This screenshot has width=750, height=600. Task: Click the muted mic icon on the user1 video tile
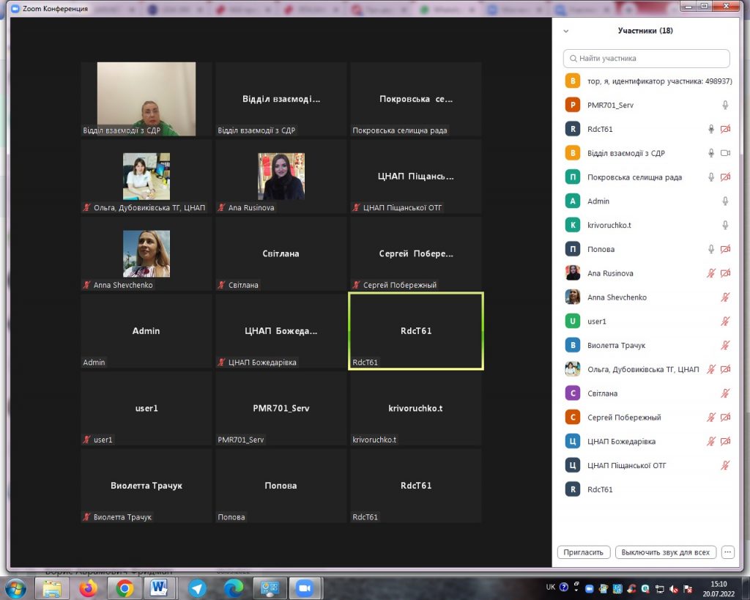[87, 440]
